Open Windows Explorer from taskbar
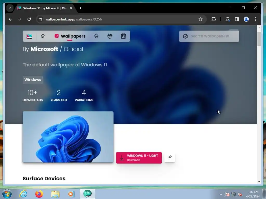This screenshot has width=266, height=199. [x=55, y=194]
